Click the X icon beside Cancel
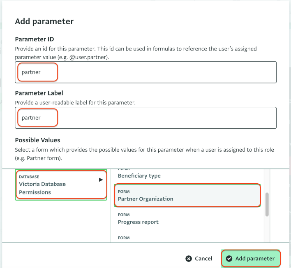 (189, 259)
